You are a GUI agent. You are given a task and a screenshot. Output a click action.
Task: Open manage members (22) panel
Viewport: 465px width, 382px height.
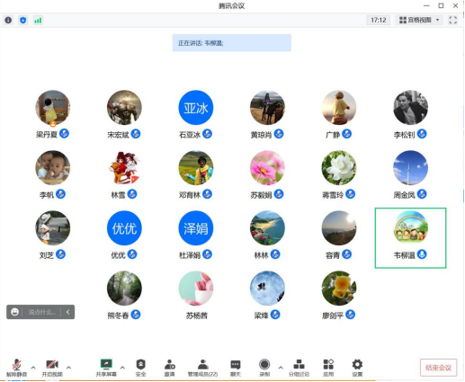[x=202, y=368]
